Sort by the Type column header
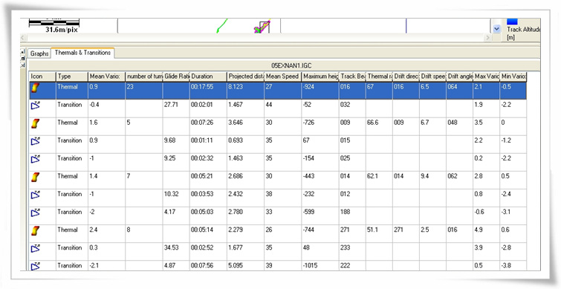This screenshot has height=289, width=561. 72,77
